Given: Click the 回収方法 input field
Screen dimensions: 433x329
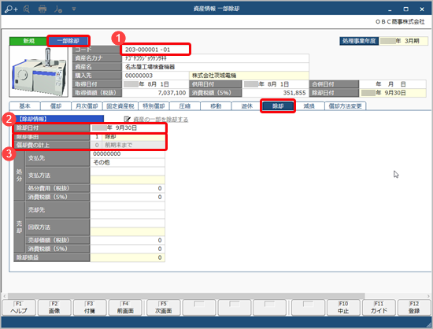Looking at the screenshot, I should [x=128, y=223].
